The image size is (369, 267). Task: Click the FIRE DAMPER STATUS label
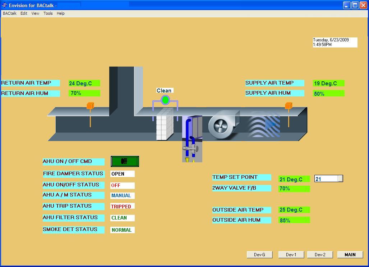click(73, 174)
